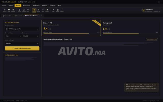Click the license status entry in status bar
Screen dimensions: 163x102
[x=8, y=101]
